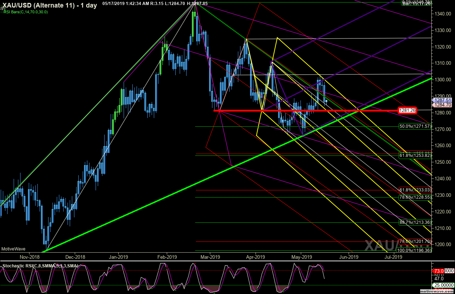Screen dimensions: 455x294
Task: Click Feb-2019 on the time axis
Action: (x=167, y=257)
